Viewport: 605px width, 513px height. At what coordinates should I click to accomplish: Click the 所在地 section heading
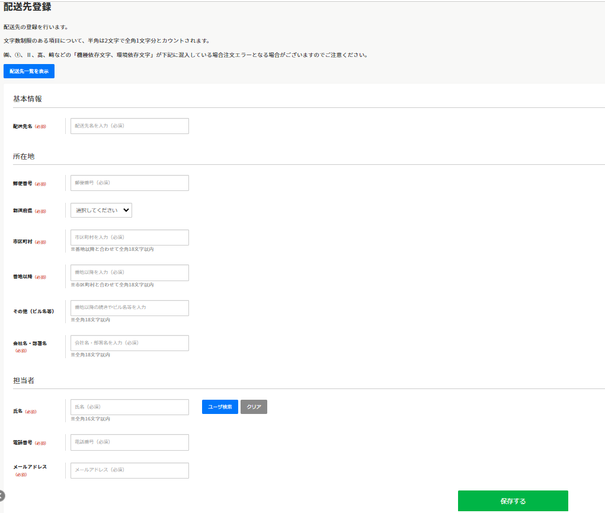click(x=24, y=156)
